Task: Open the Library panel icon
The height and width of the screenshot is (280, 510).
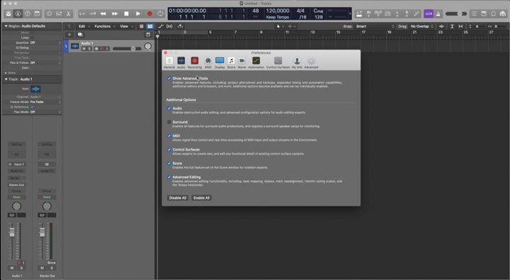Action: tap(8, 13)
